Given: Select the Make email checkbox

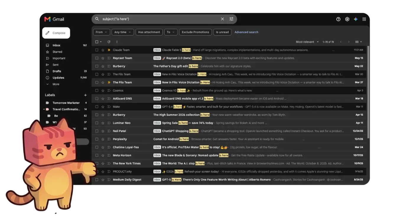Looking at the screenshot, I should tap(97, 107).
